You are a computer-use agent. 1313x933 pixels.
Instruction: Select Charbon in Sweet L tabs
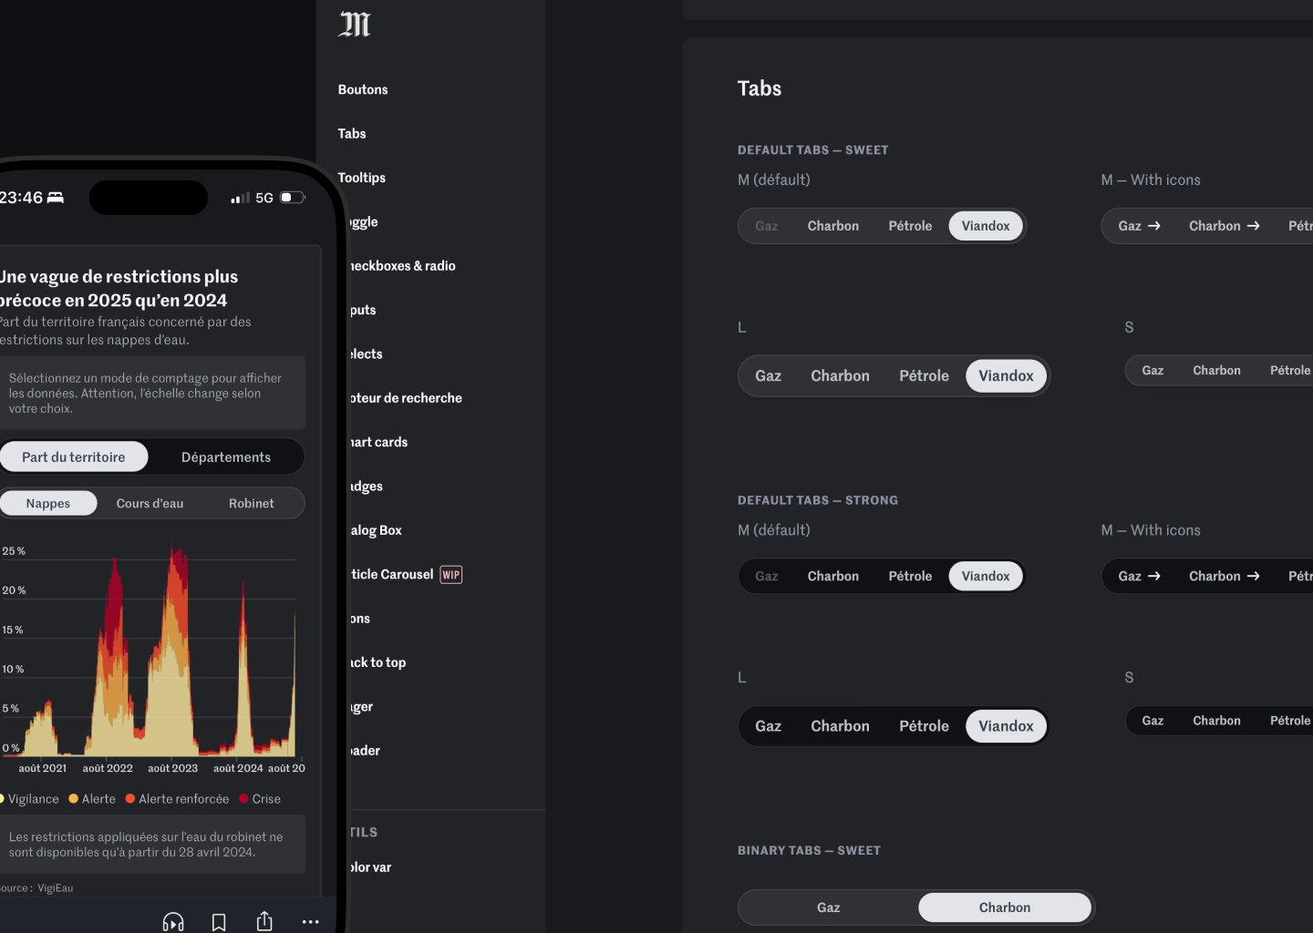pyautogui.click(x=841, y=376)
